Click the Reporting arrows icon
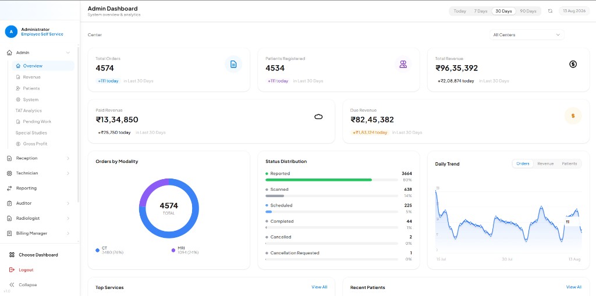 tap(9, 188)
